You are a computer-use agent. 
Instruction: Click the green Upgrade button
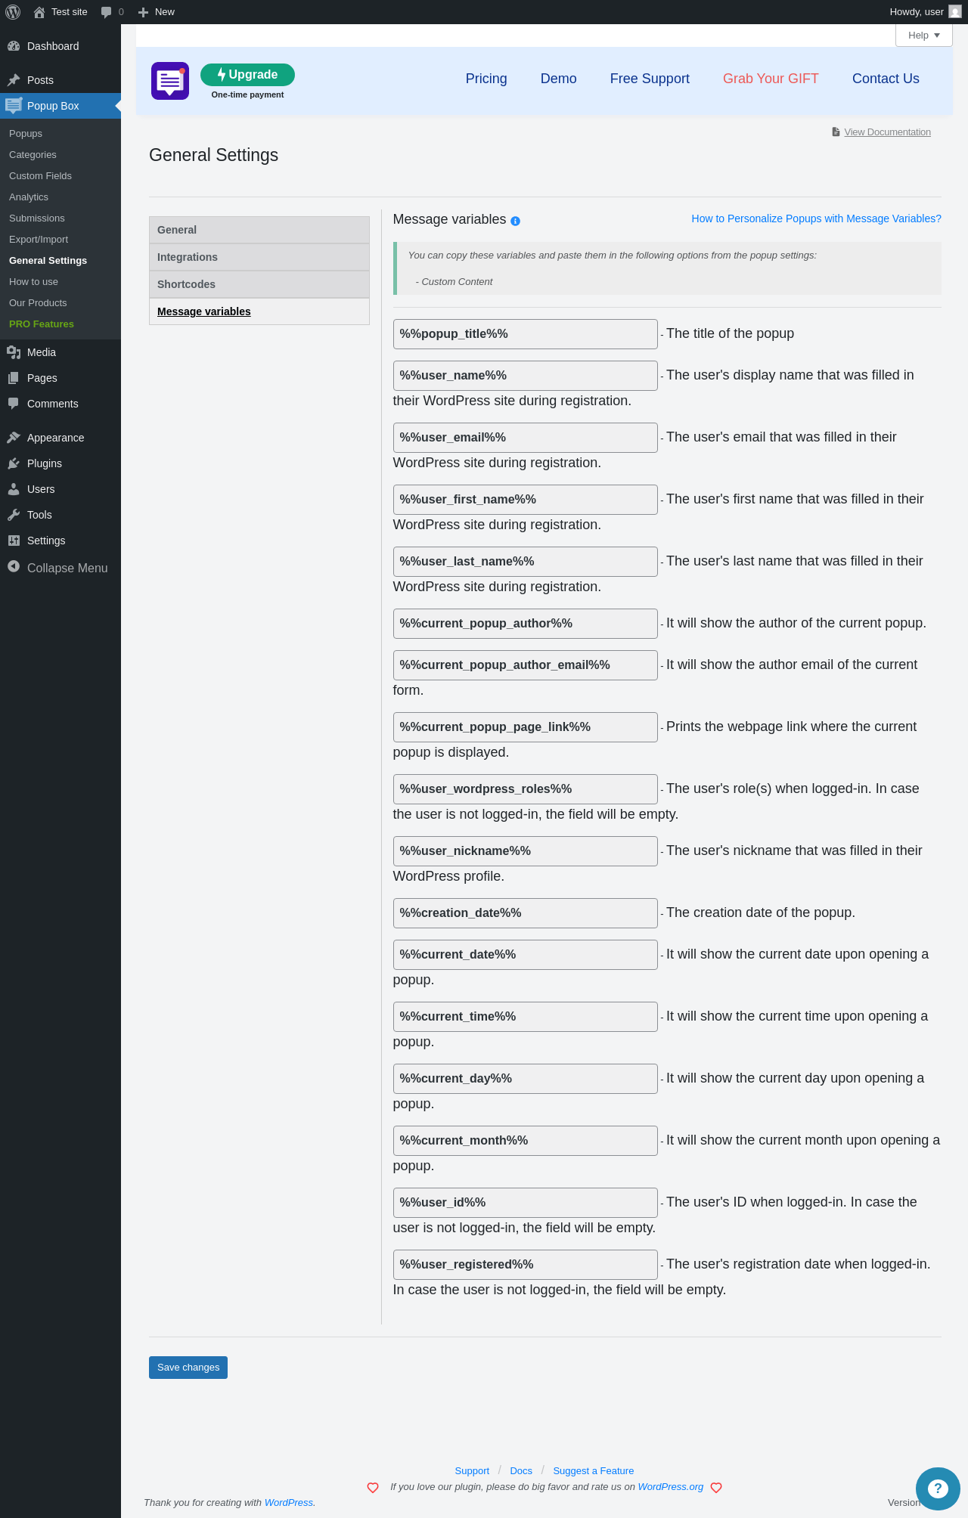click(x=247, y=75)
